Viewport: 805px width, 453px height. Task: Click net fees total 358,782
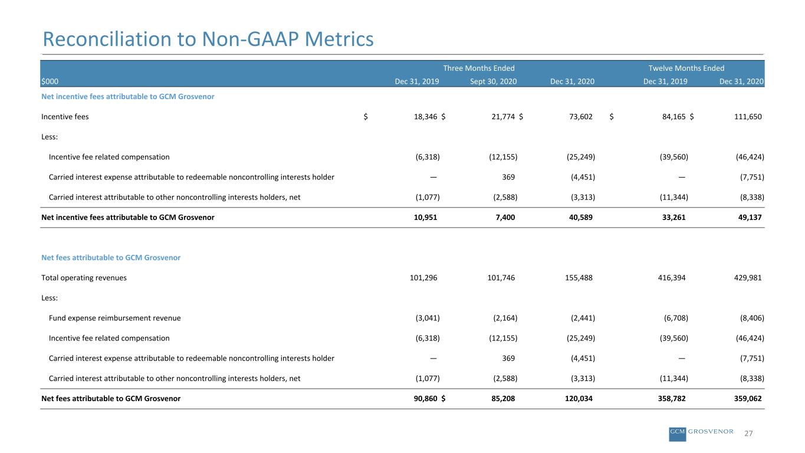673,398
